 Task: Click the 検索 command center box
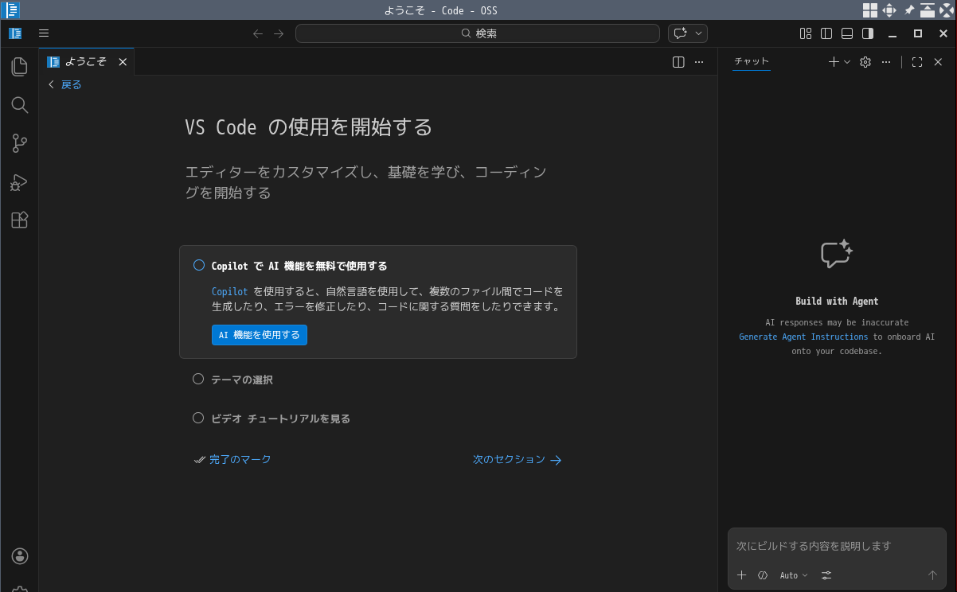478,33
